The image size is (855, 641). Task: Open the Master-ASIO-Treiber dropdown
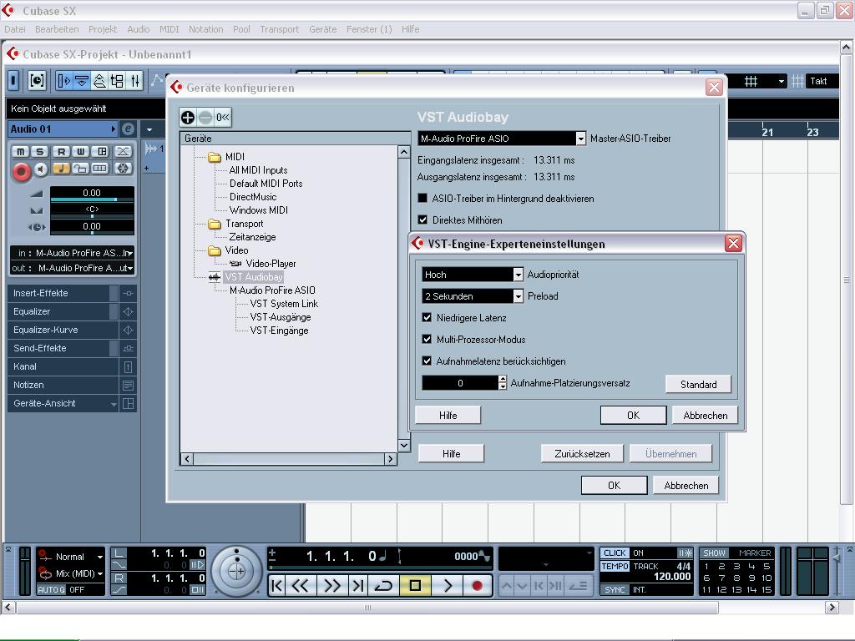click(x=502, y=139)
